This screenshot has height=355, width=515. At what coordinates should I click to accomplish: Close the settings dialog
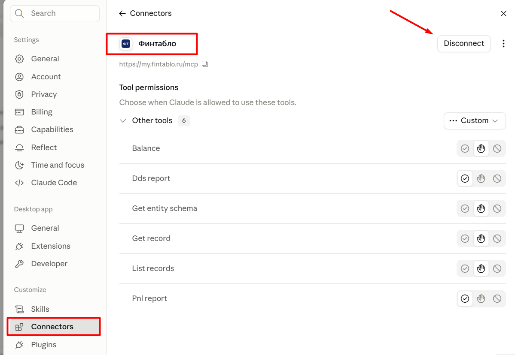point(503,13)
